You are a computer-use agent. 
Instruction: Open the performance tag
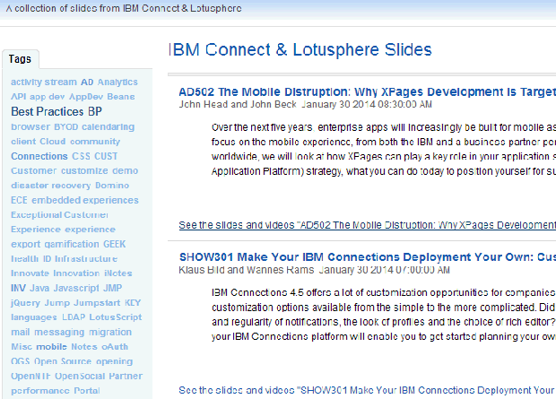coord(40,391)
